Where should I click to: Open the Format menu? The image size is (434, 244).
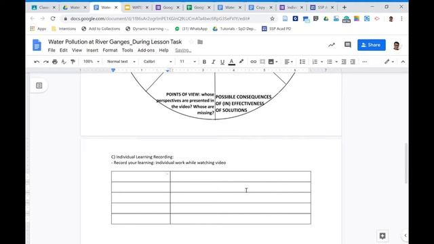[110, 50]
